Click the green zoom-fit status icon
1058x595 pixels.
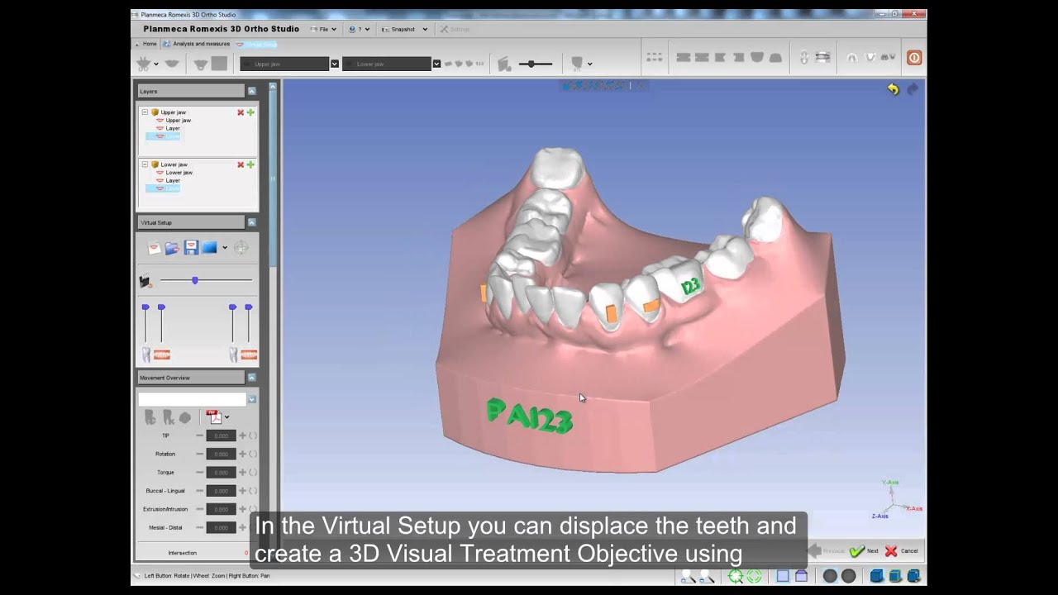click(x=736, y=576)
